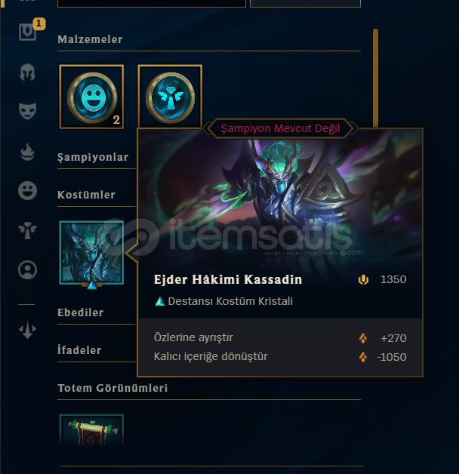Screen dimensions: 459x474
Task: Select the skins mask sidebar icon
Action: (x=27, y=111)
